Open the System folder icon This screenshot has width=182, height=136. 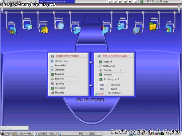coord(105,30)
